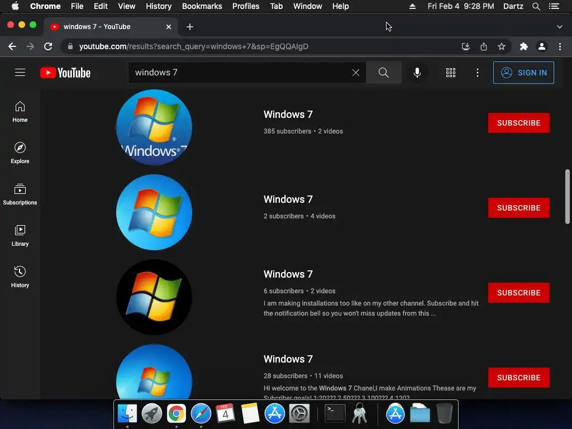Click black-background avatar of 6-subscriber channel
The height and width of the screenshot is (429, 572).
[x=154, y=297]
